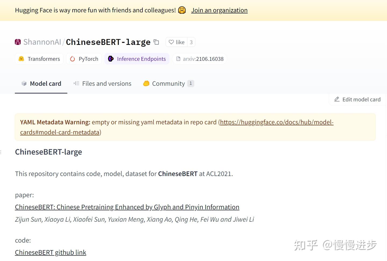Copy the model name ChineseBERT-large
The width and height of the screenshot is (387, 261).
(x=156, y=42)
